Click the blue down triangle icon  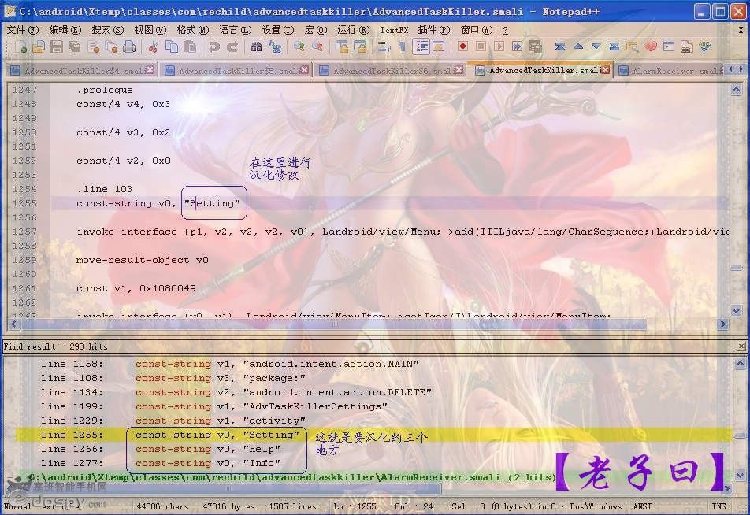click(596, 47)
